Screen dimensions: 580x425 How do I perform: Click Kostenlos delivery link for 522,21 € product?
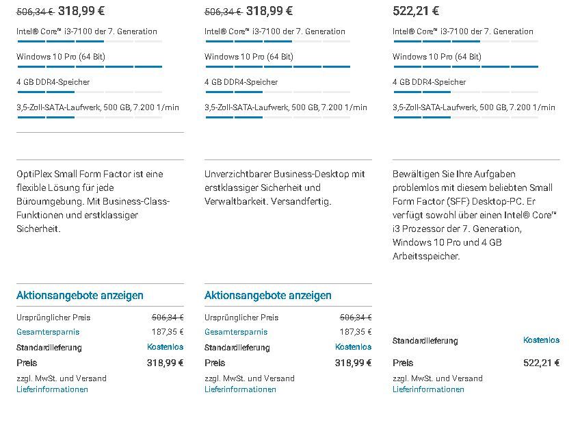pos(541,340)
